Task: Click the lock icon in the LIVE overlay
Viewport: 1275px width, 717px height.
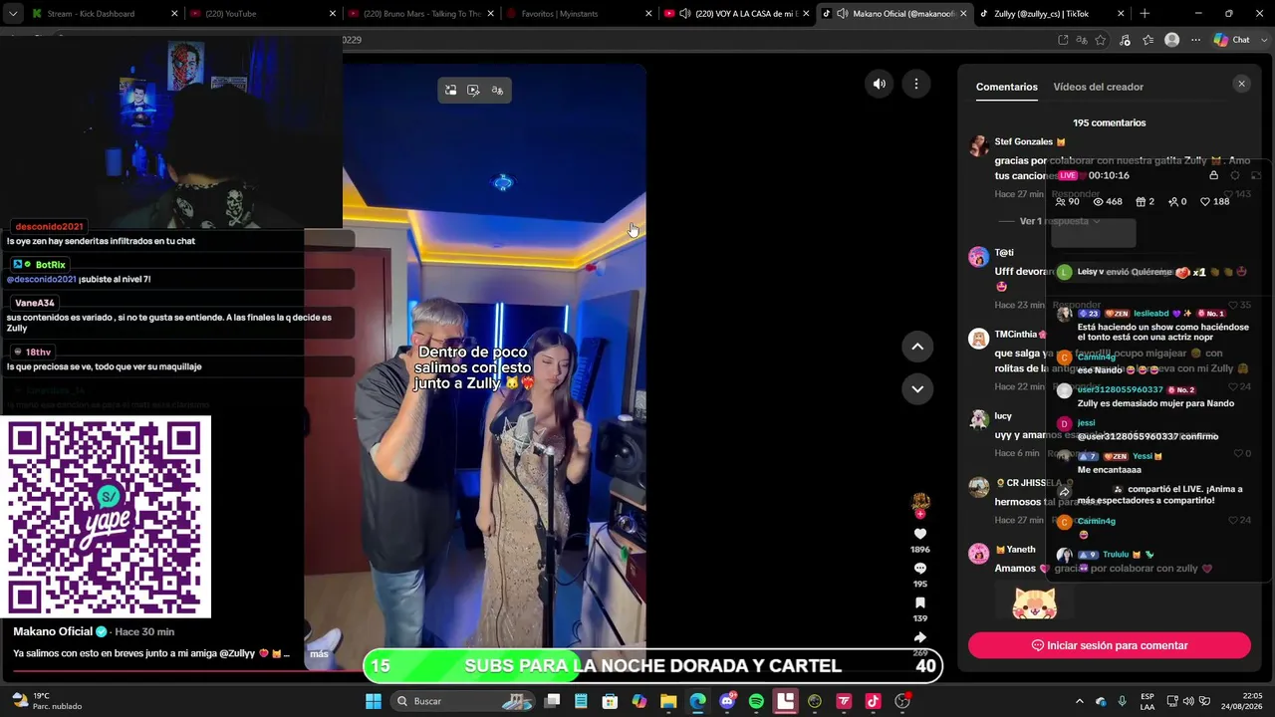Action: [1213, 175]
